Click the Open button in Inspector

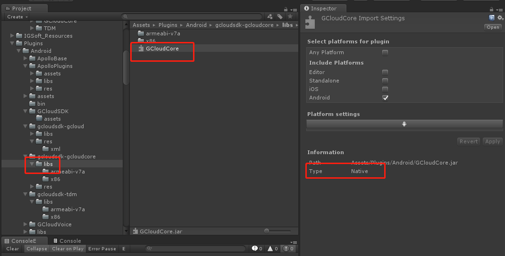(x=493, y=27)
